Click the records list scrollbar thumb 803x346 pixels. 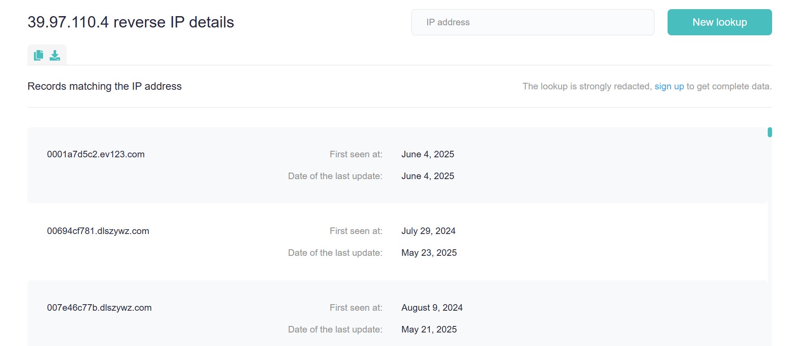pyautogui.click(x=769, y=132)
